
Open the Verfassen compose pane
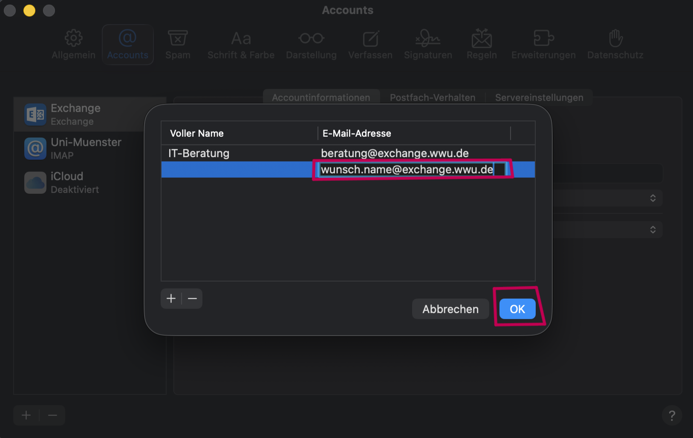tap(370, 45)
